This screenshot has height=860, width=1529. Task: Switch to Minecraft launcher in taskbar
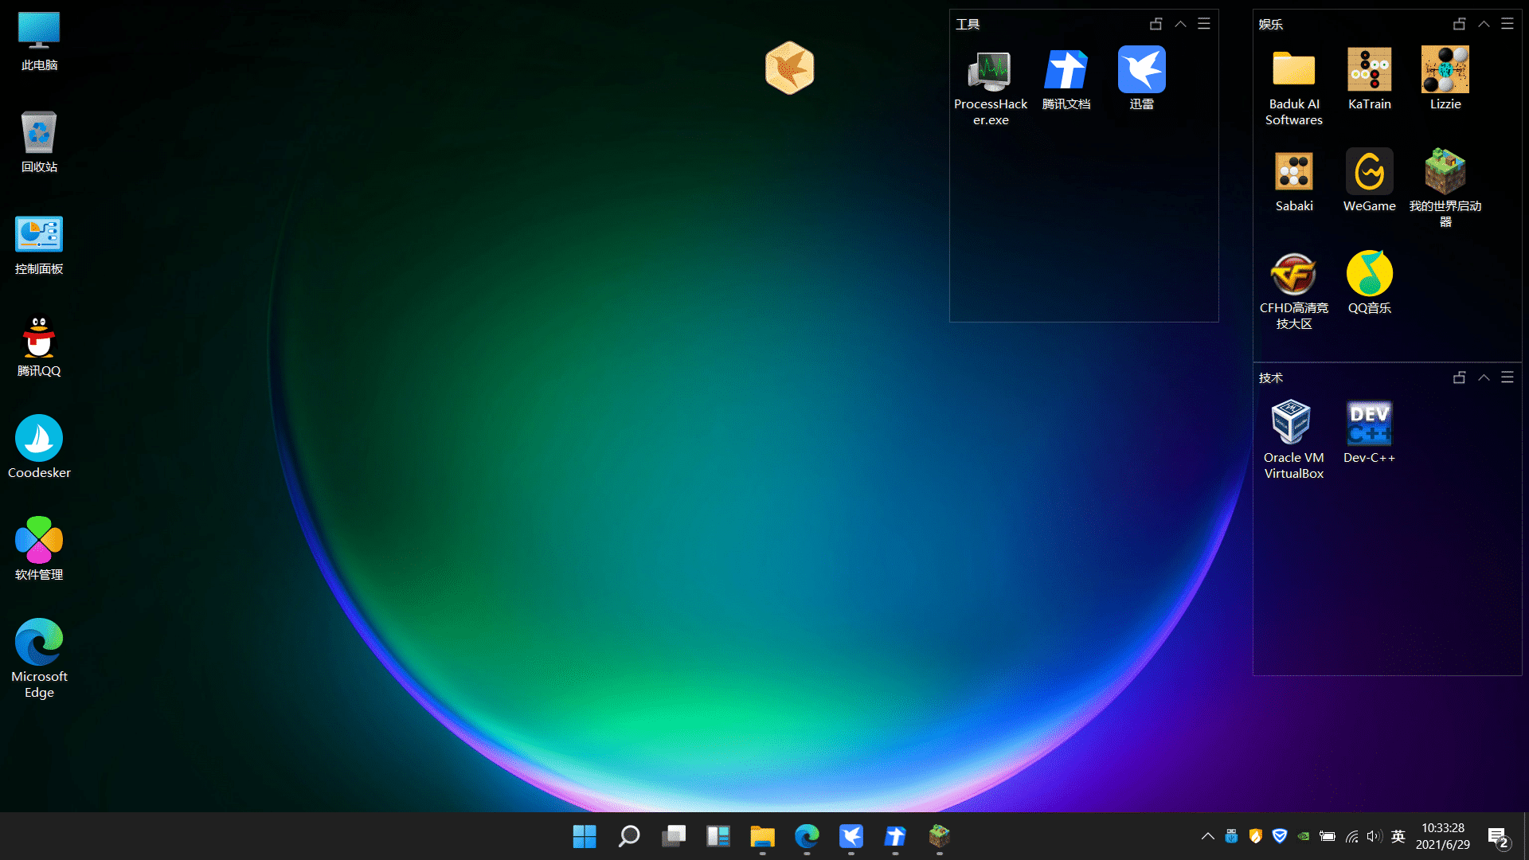940,836
